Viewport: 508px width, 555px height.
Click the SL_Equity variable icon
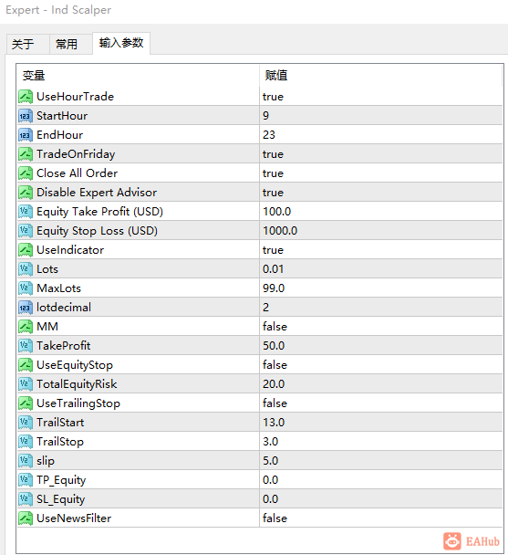click(26, 499)
